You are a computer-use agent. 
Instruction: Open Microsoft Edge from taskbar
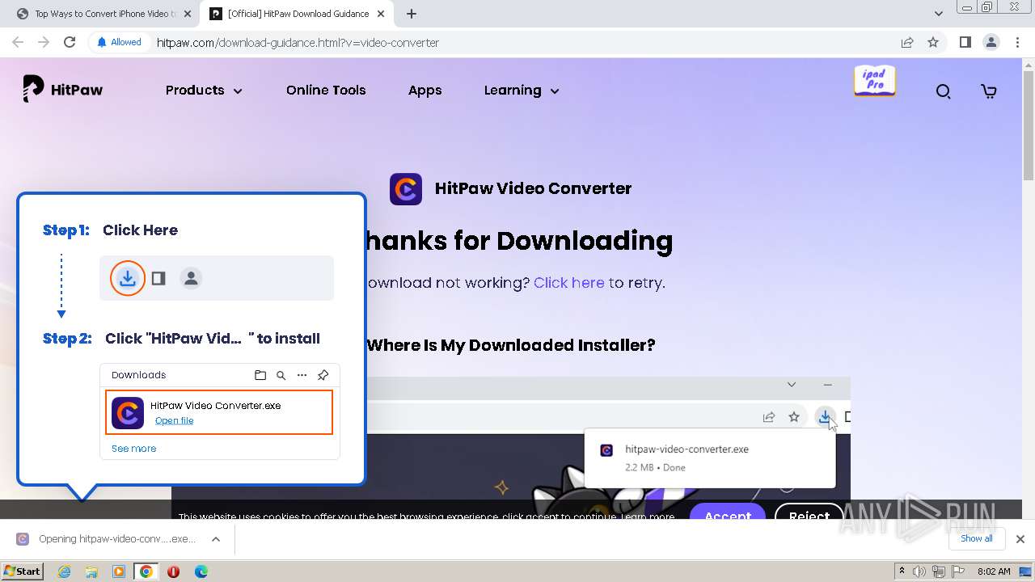tap(201, 571)
